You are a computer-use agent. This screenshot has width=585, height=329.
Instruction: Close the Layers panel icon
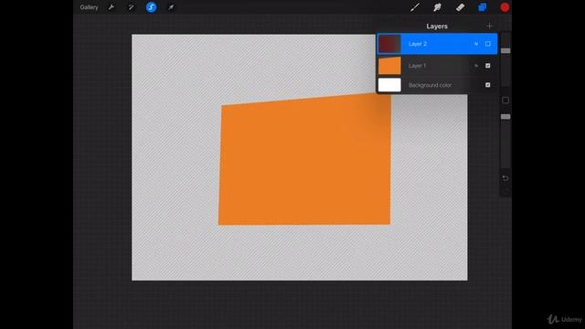(x=483, y=7)
